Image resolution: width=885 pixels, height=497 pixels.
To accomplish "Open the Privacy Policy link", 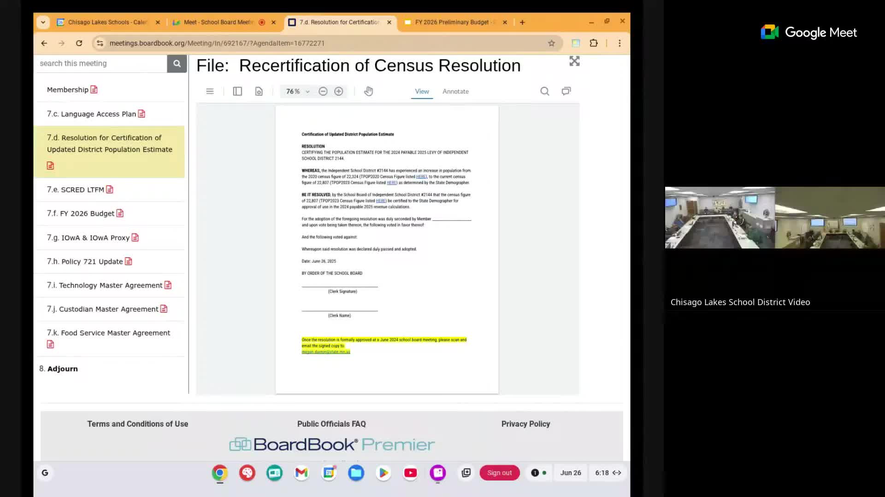I will (x=525, y=424).
